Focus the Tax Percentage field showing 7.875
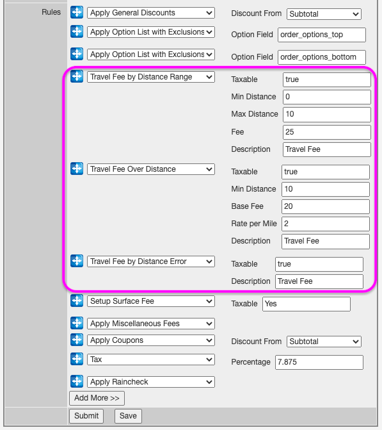Image resolution: width=382 pixels, height=430 pixels. [319, 362]
